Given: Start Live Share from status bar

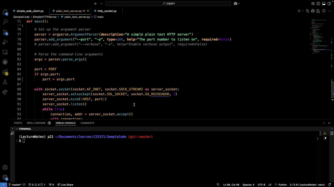Looking at the screenshot, I should [65, 185].
